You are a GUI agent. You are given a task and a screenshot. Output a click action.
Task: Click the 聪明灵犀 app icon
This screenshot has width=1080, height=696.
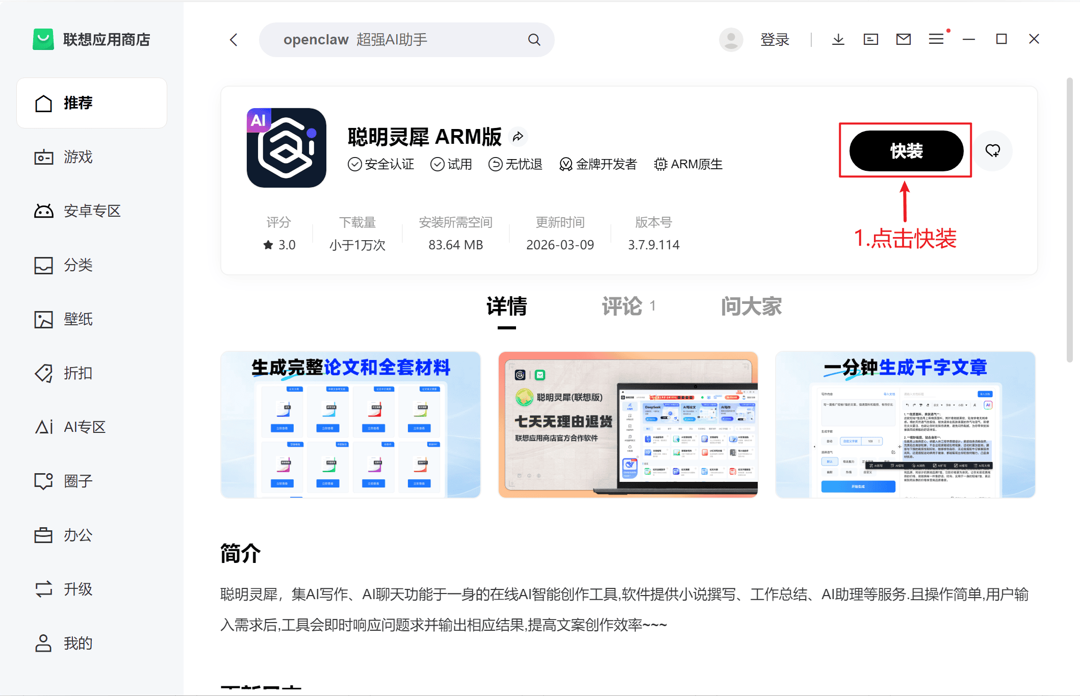click(287, 148)
